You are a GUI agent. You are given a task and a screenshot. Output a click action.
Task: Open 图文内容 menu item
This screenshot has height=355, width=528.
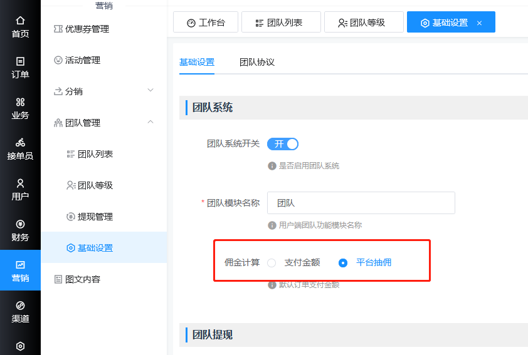pos(82,279)
